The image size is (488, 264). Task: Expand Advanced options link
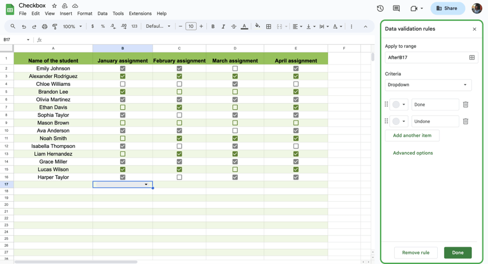[413, 153]
